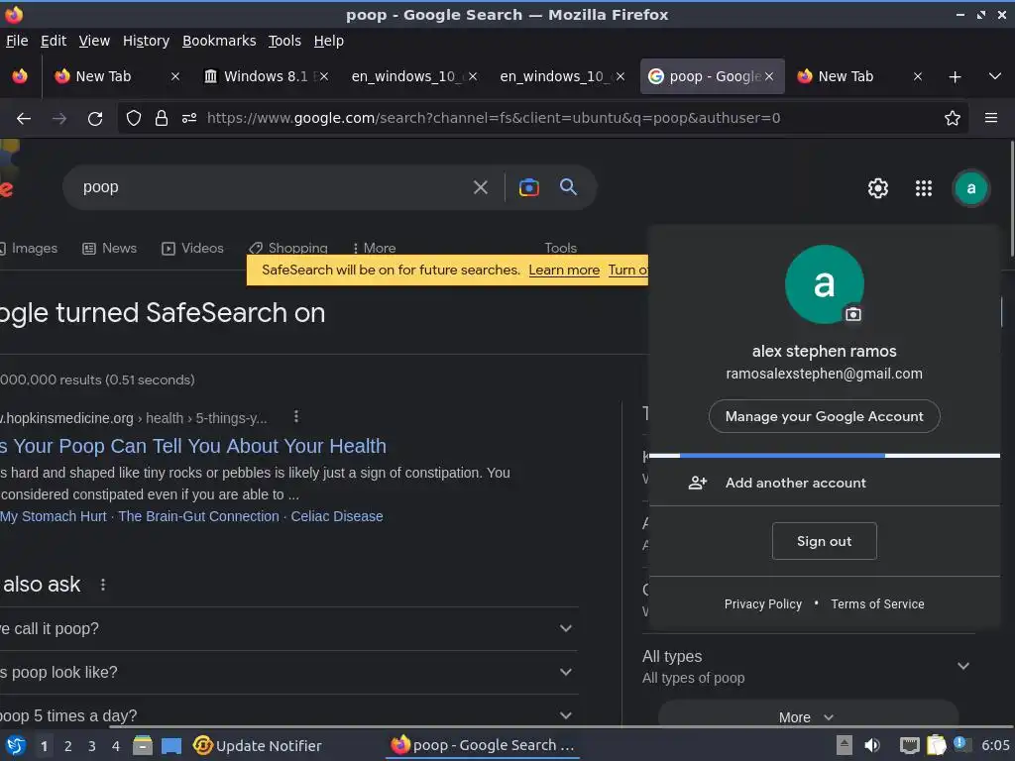Open Google quick settings gear
Screen dimensions: 1015x761
878,188
